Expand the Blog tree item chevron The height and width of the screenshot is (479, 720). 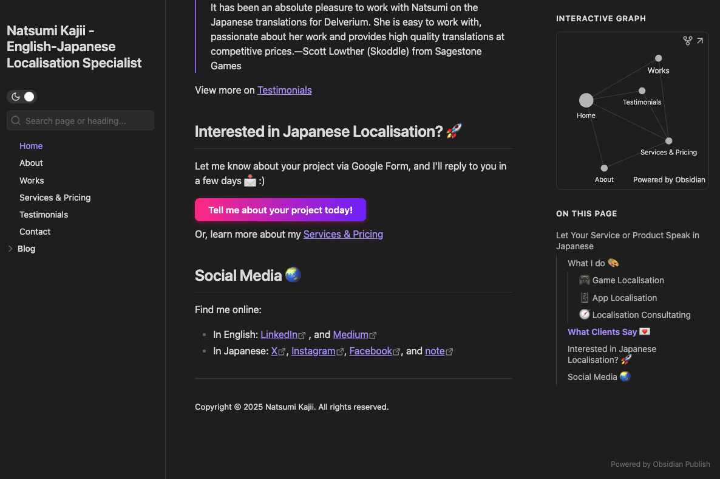click(x=10, y=249)
